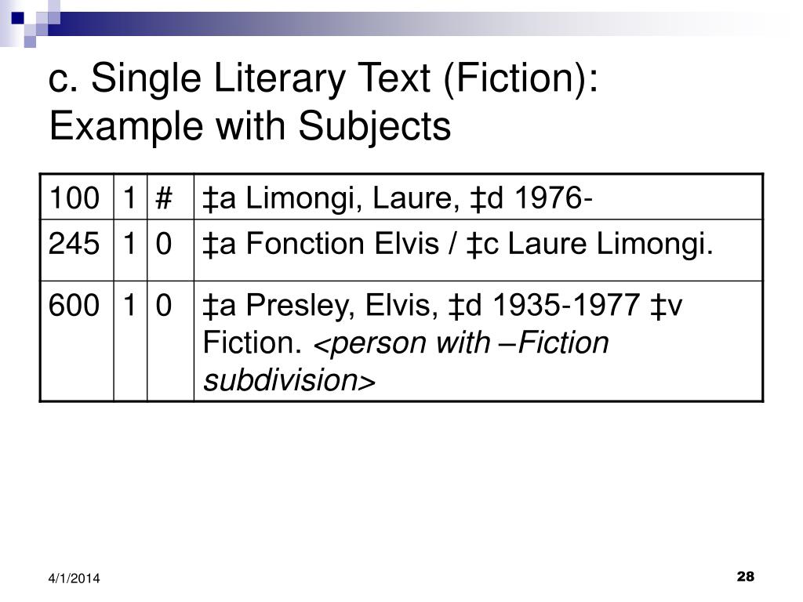Click the first indicator '1' in 245 row

click(129, 243)
